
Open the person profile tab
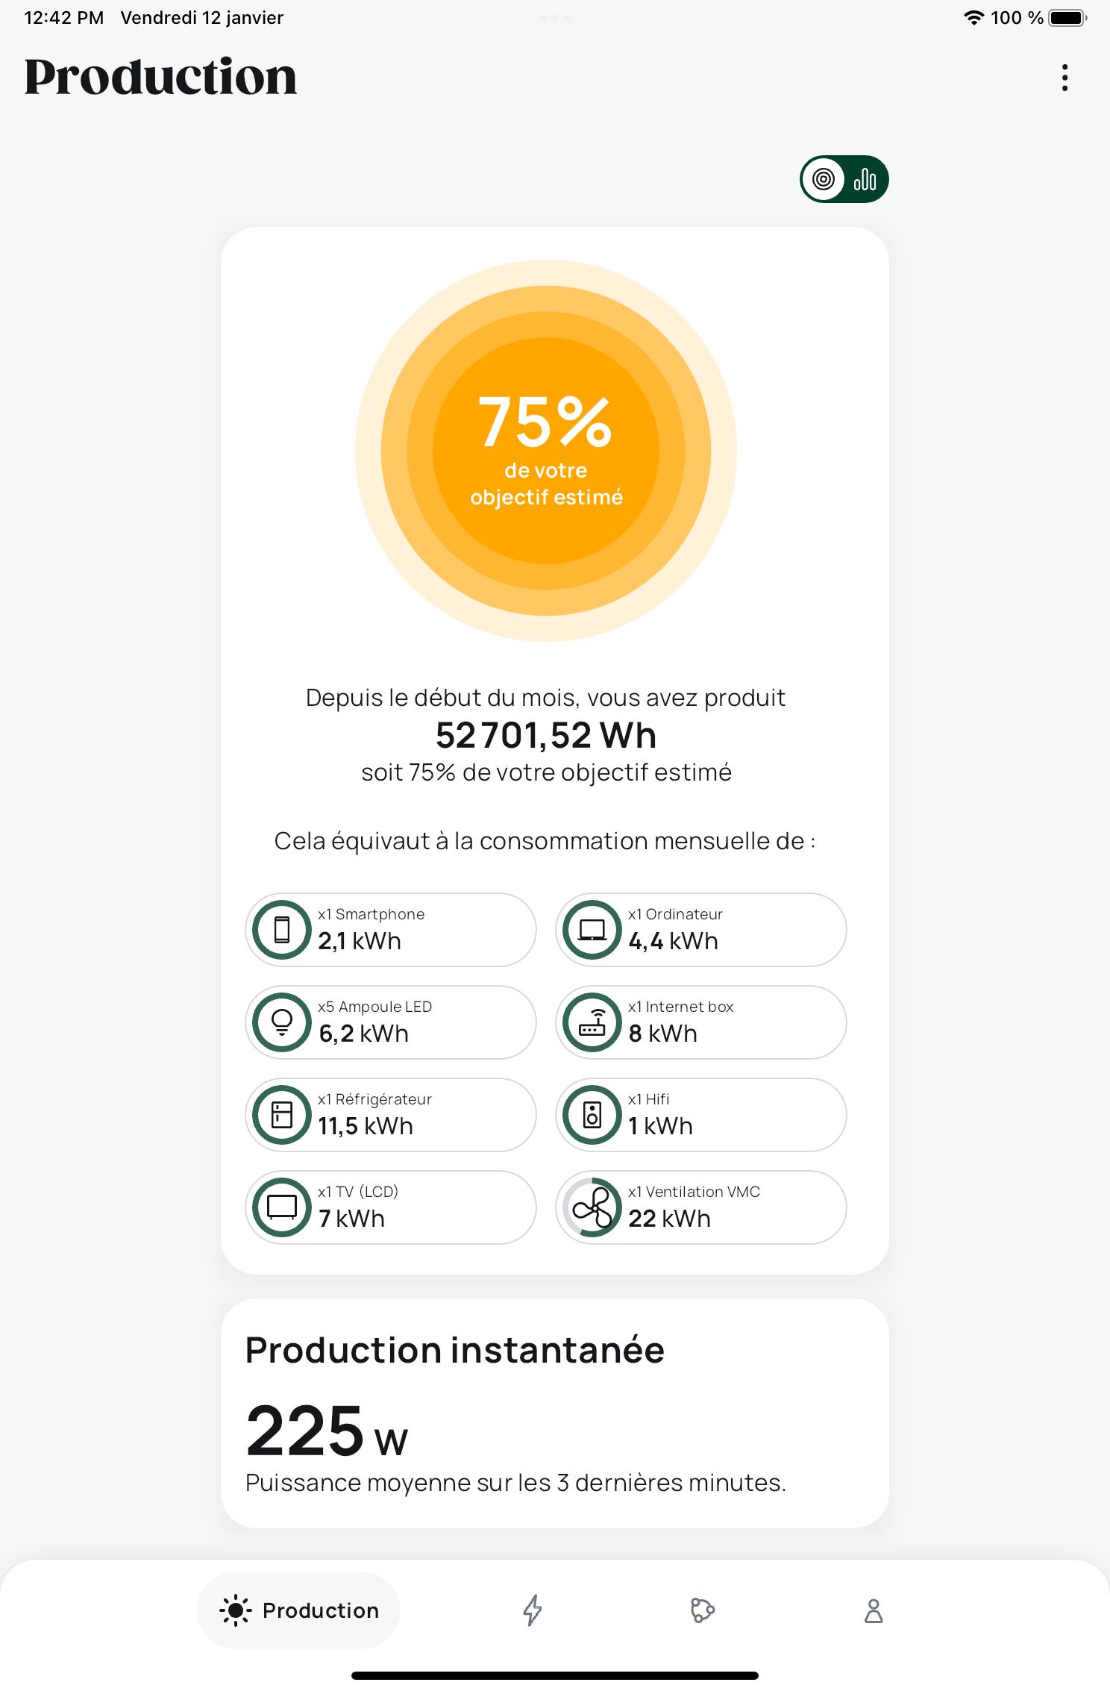coord(874,1610)
